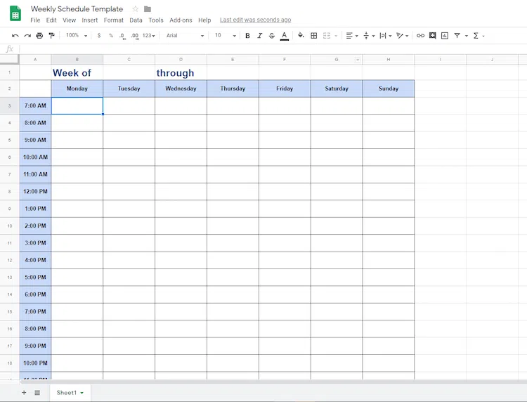The image size is (527, 402).
Task: Click the insert chart icon
Action: pyautogui.click(x=444, y=35)
